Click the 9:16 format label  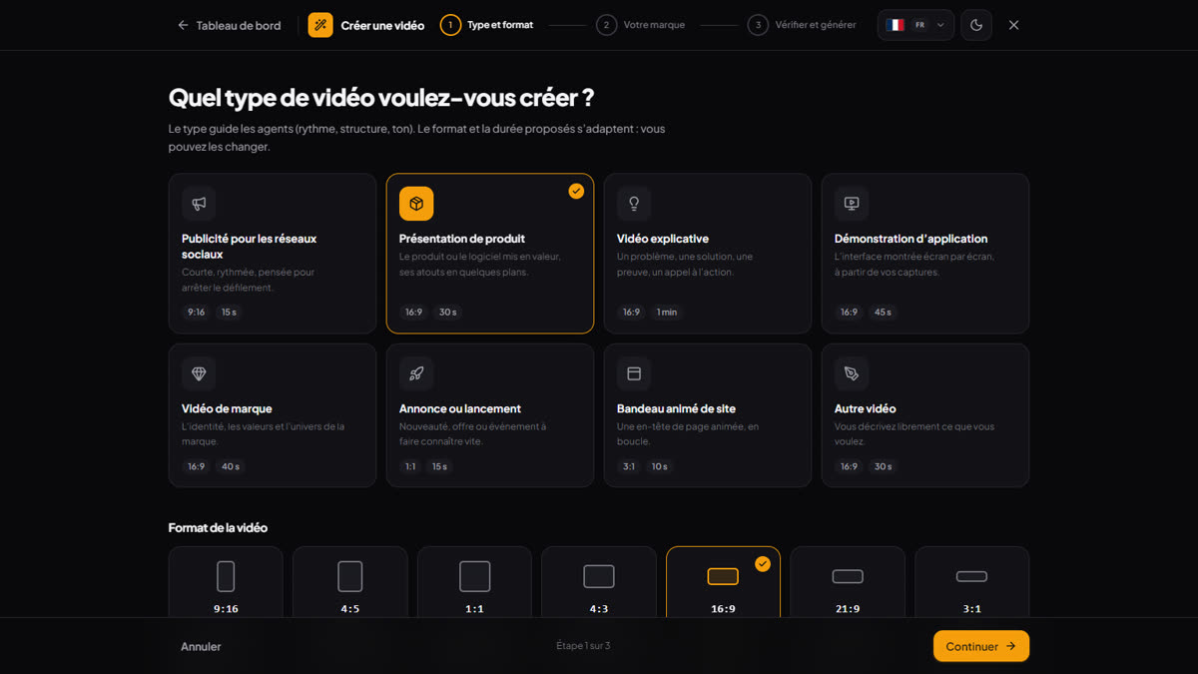[x=226, y=609]
